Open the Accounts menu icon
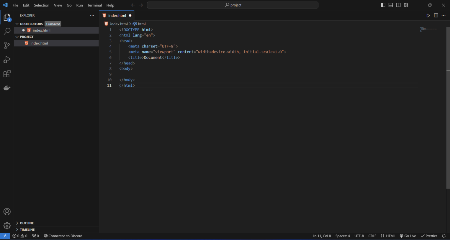Viewport: 450px width, 240px height. tap(7, 212)
